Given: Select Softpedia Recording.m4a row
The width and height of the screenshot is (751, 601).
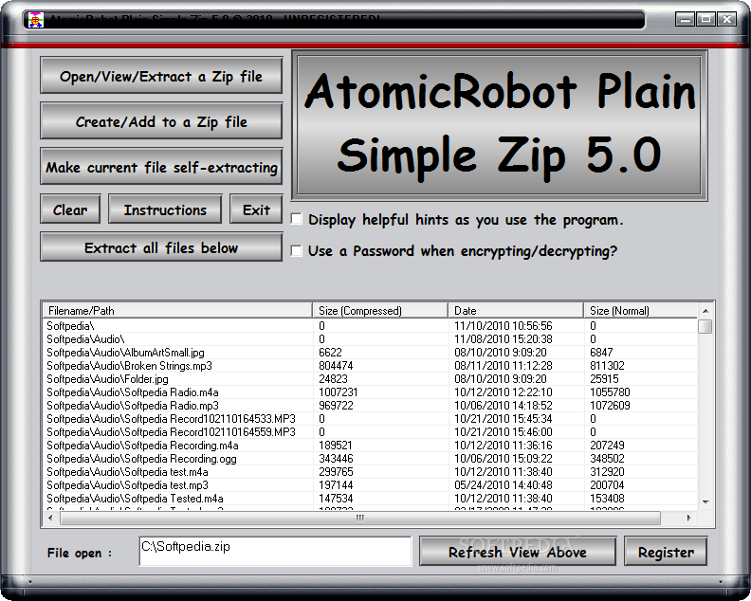Looking at the screenshot, I should click(x=370, y=446).
